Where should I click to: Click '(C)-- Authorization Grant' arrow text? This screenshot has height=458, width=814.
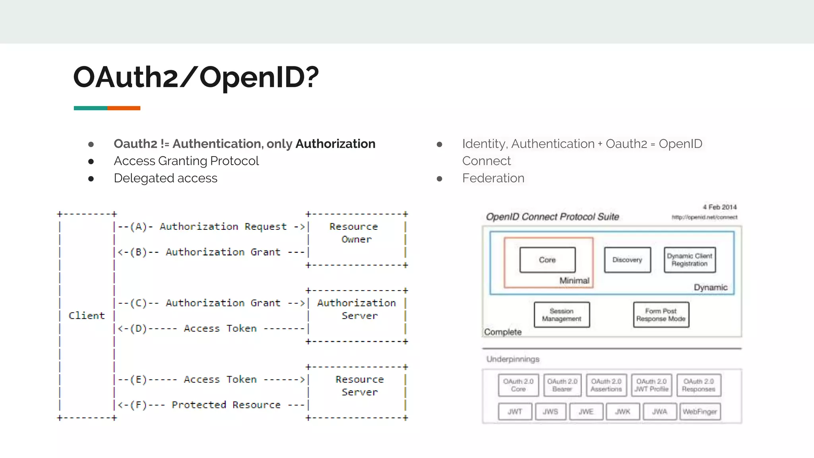205,303
